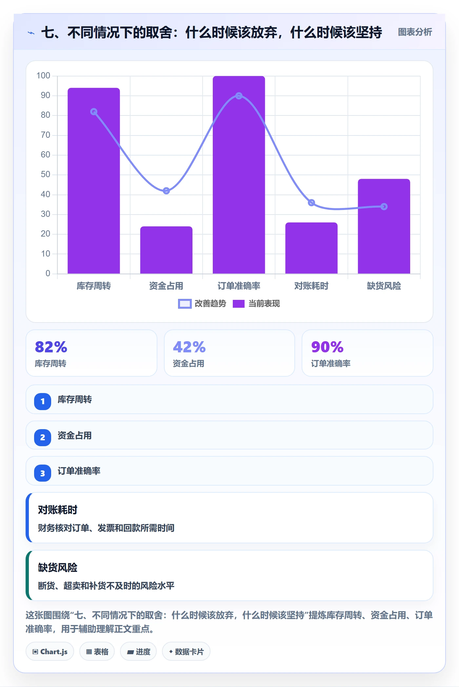Click the y-axis value 50
The height and width of the screenshot is (687, 459).
[45, 175]
